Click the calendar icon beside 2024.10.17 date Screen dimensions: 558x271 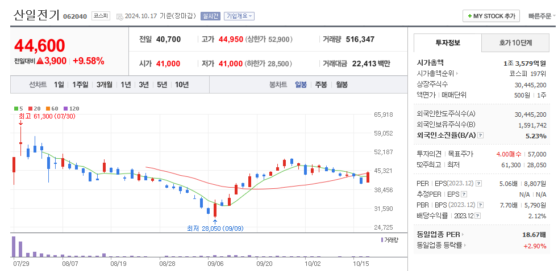point(119,16)
